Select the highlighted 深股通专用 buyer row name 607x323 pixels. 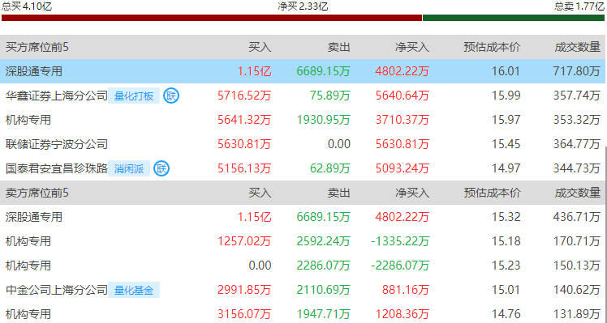[34, 71]
